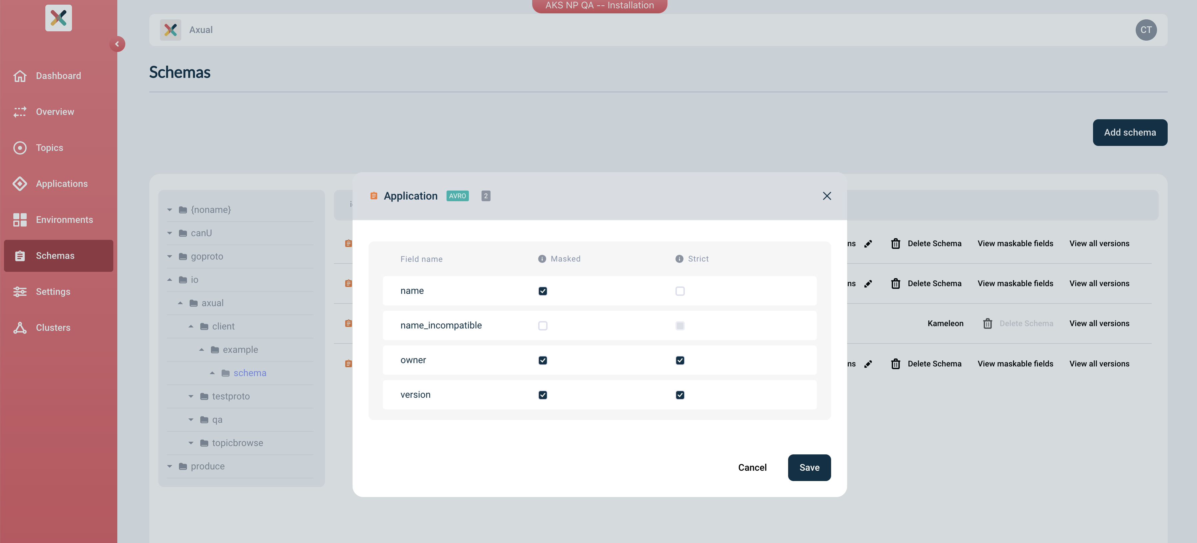
Task: Go to the Topics page
Action: [x=59, y=148]
